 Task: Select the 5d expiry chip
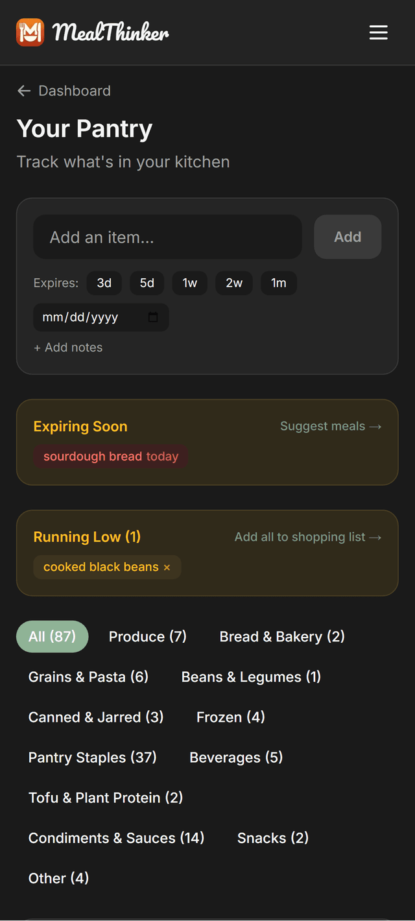(147, 283)
